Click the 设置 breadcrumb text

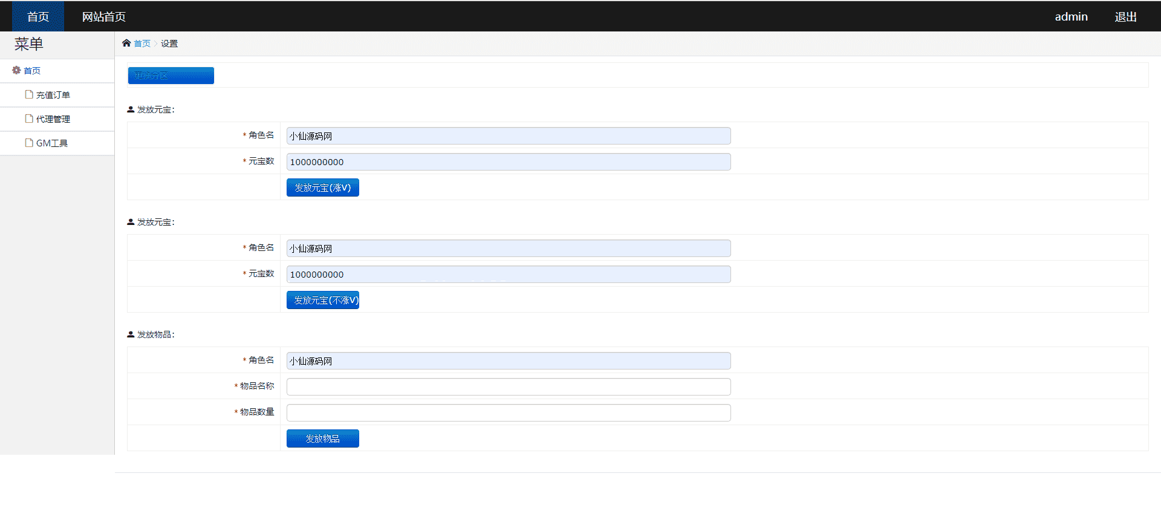pos(169,44)
